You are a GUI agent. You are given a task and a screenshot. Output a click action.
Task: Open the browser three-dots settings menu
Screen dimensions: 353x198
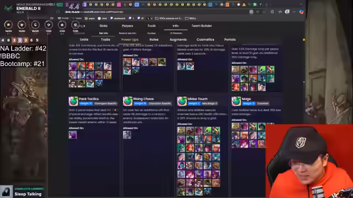294,12
